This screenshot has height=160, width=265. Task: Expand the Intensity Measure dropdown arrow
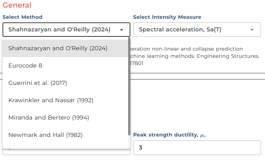pos(252,30)
